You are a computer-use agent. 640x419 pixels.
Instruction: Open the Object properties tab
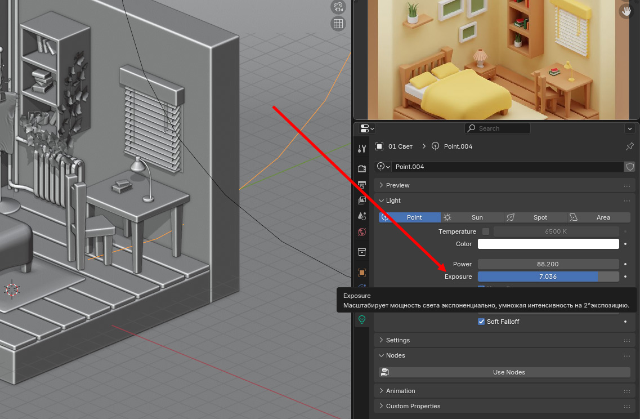point(362,273)
